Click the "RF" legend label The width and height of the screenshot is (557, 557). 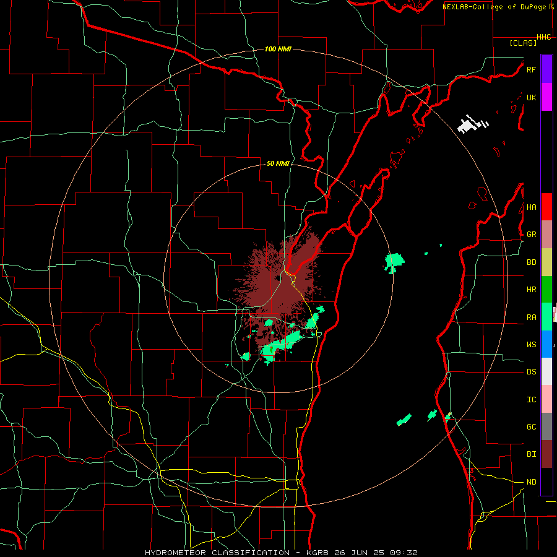(x=531, y=69)
